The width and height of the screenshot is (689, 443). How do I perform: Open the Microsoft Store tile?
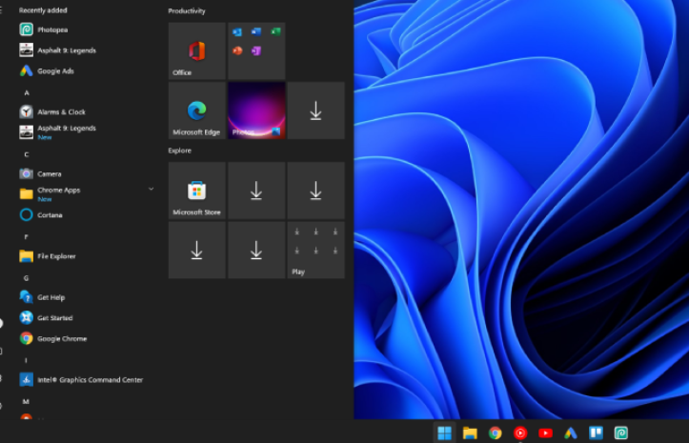pos(197,191)
